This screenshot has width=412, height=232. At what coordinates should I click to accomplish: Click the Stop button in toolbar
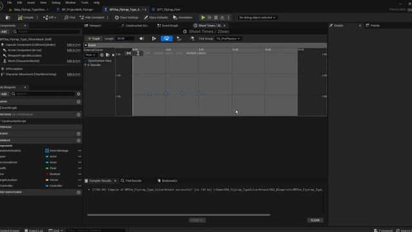(216, 17)
